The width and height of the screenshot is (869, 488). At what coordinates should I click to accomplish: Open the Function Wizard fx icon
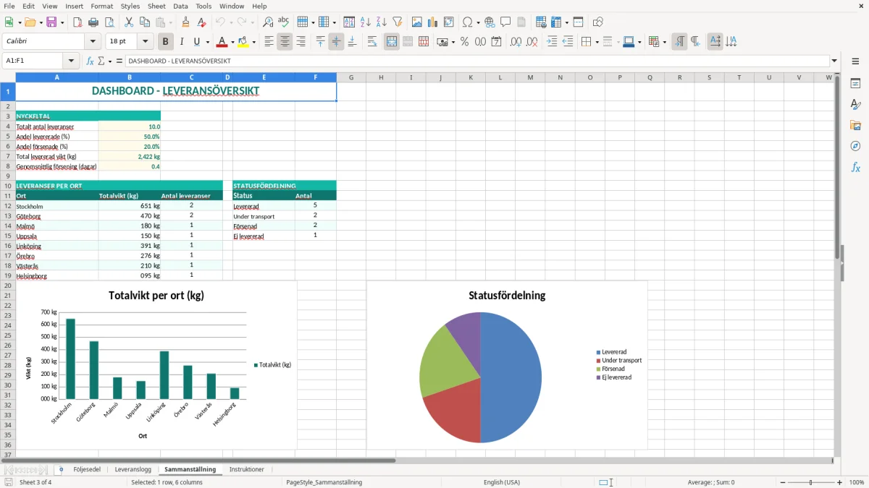click(x=91, y=61)
